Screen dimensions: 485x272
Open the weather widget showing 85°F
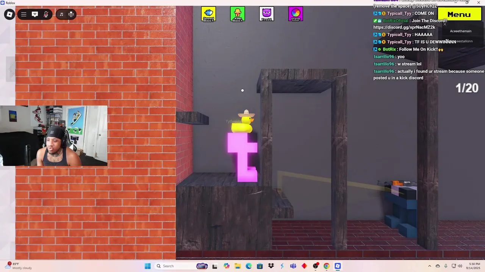click(18, 266)
